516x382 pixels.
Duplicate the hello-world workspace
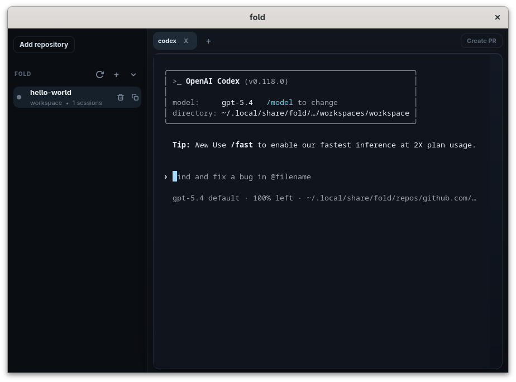[x=135, y=97]
